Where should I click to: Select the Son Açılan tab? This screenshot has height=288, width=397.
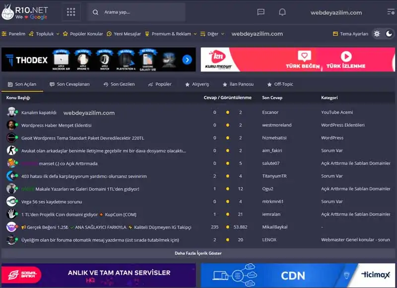22,84
